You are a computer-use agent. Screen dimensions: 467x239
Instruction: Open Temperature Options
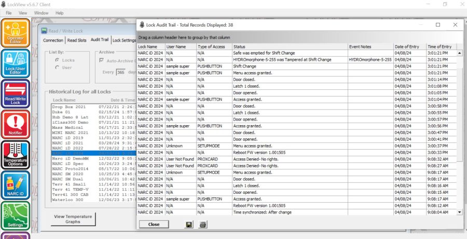pyautogui.click(x=16, y=154)
